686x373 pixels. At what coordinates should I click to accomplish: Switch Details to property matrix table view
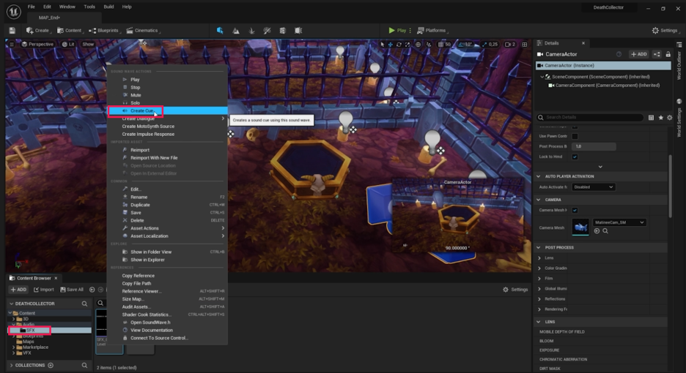point(651,118)
